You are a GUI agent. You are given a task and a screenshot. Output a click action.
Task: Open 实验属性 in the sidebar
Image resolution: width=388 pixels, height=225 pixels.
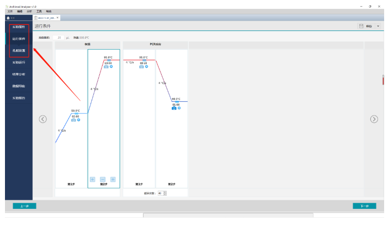[19, 27]
